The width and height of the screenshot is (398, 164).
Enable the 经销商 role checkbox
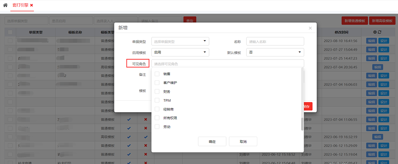pyautogui.click(x=157, y=109)
